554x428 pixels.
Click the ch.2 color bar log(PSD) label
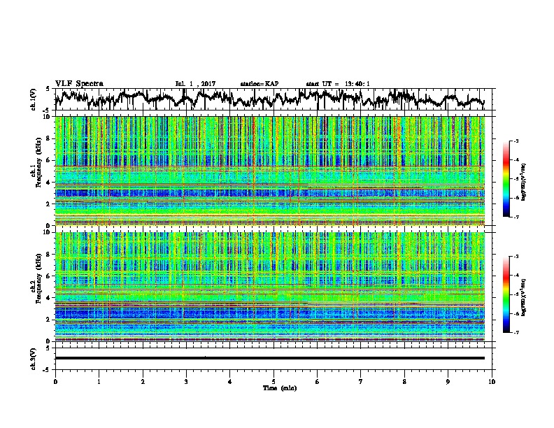(523, 297)
